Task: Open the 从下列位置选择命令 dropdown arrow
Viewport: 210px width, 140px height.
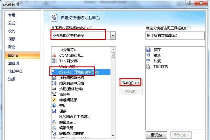Action: [113, 35]
